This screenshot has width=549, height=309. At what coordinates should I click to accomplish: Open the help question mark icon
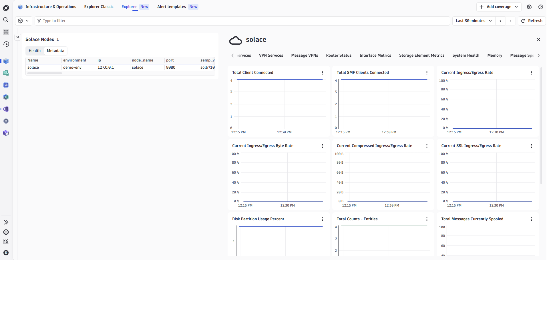click(541, 7)
